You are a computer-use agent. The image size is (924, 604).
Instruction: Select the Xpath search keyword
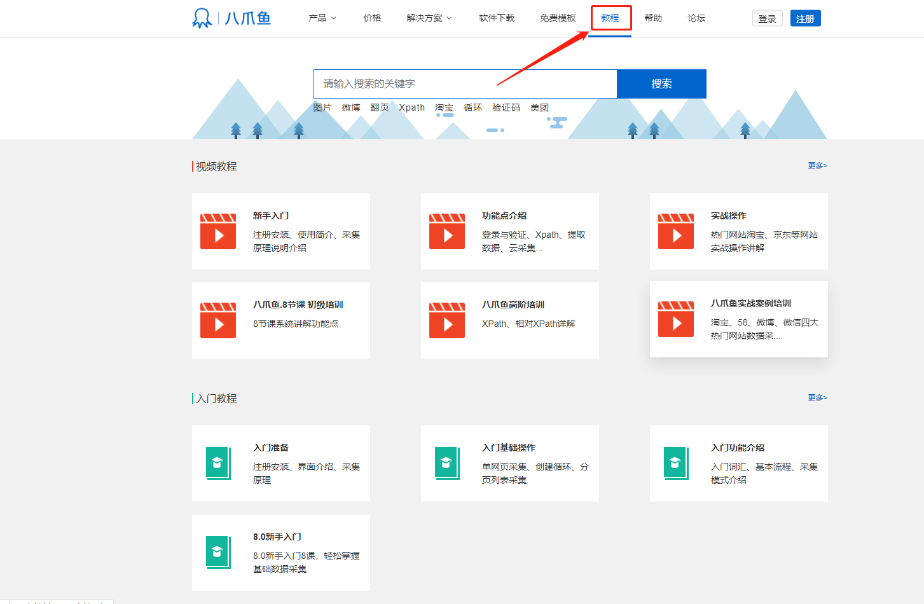click(x=412, y=107)
